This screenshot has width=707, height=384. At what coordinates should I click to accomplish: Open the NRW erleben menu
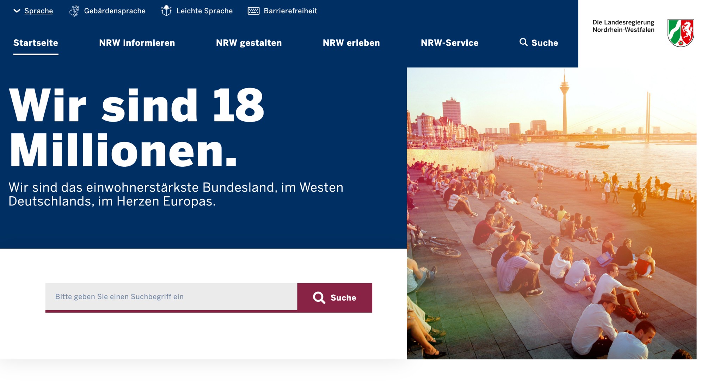click(351, 43)
